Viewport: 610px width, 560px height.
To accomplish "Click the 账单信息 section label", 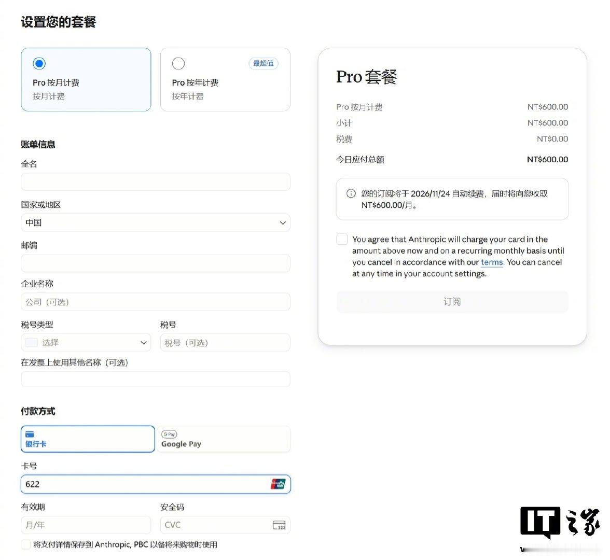I will coord(38,144).
